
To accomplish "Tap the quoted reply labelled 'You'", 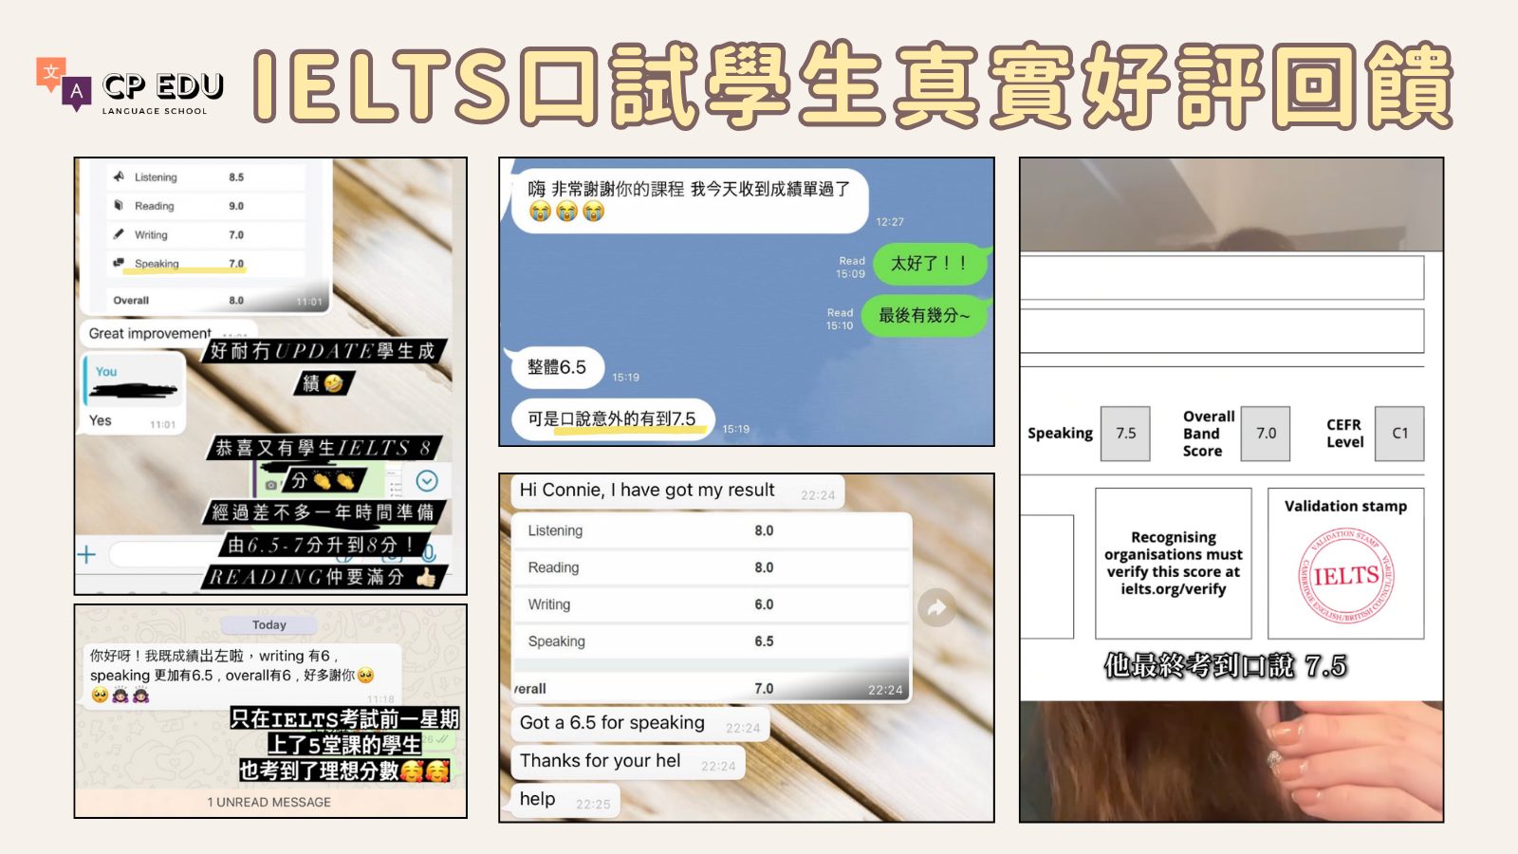I will coord(134,381).
